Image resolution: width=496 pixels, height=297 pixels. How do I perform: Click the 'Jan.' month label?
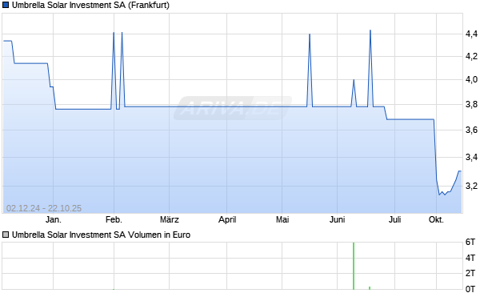click(x=54, y=219)
